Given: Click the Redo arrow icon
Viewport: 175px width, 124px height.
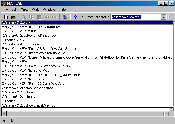Looking at the screenshot, I should (54, 17).
